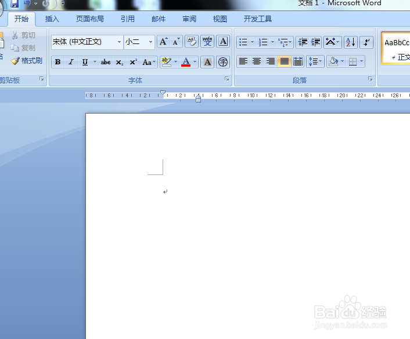Screen dimensions: 410x339
Task: Click the Shrink Font button
Action: 176,42
